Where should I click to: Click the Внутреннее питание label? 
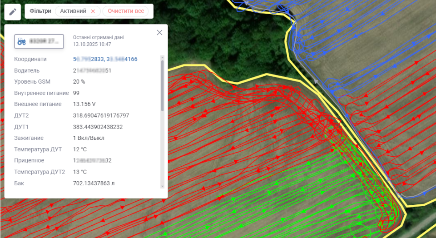tap(41, 93)
